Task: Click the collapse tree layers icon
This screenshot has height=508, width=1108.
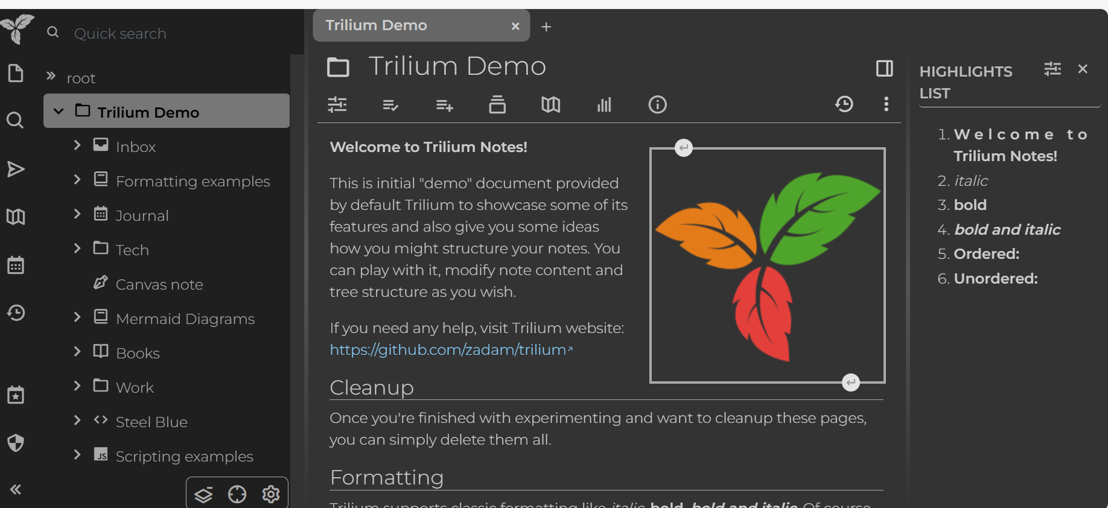Action: pos(203,495)
